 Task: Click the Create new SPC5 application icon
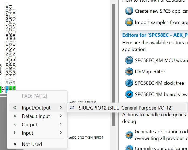click(x=129, y=11)
